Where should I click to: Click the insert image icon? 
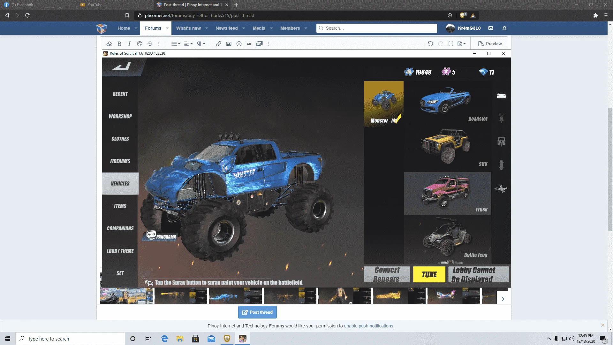pyautogui.click(x=229, y=44)
